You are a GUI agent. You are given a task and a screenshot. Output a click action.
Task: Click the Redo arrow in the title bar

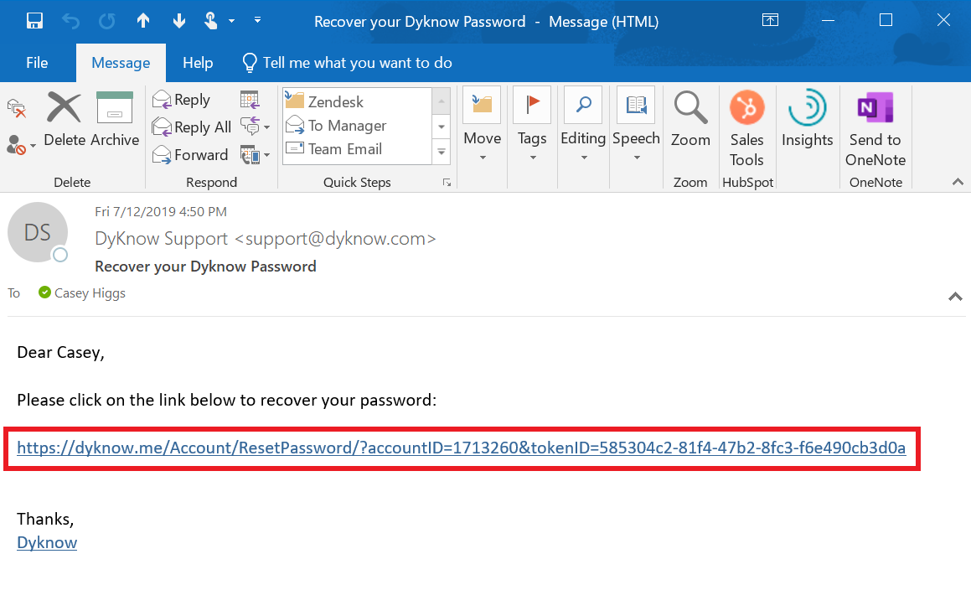tap(106, 22)
